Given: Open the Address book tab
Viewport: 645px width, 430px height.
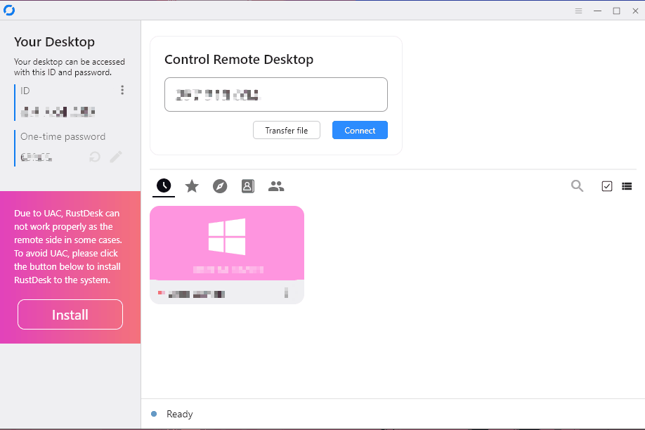Looking at the screenshot, I should coord(247,186).
